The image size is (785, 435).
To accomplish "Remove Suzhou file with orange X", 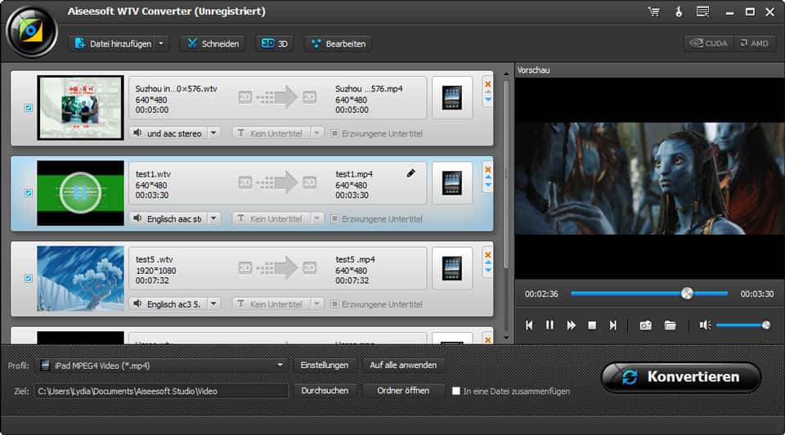I will [x=487, y=84].
